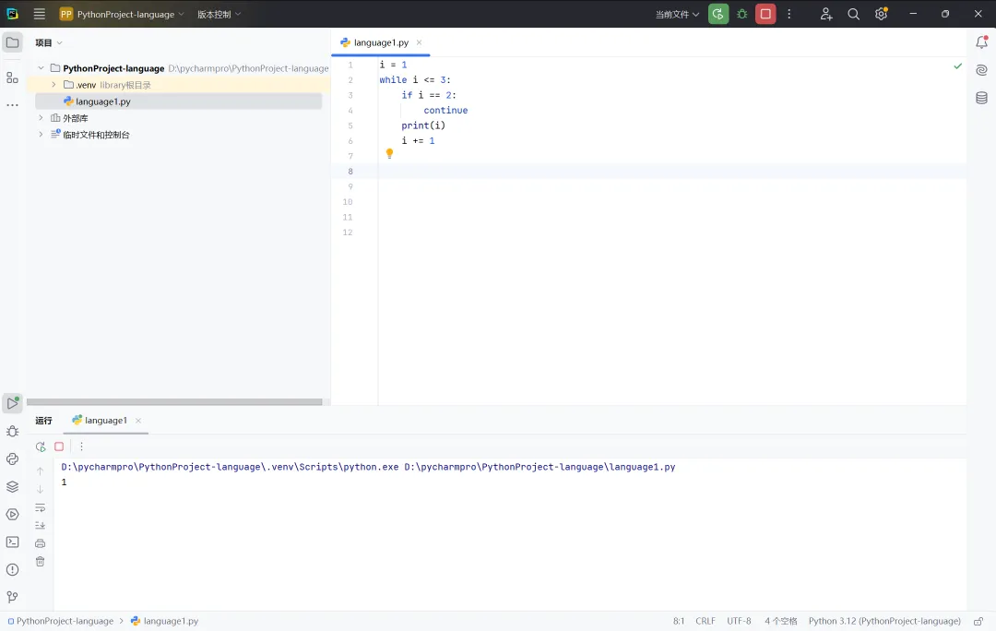
Task: Open the Structure tool window icon
Action: point(12,77)
